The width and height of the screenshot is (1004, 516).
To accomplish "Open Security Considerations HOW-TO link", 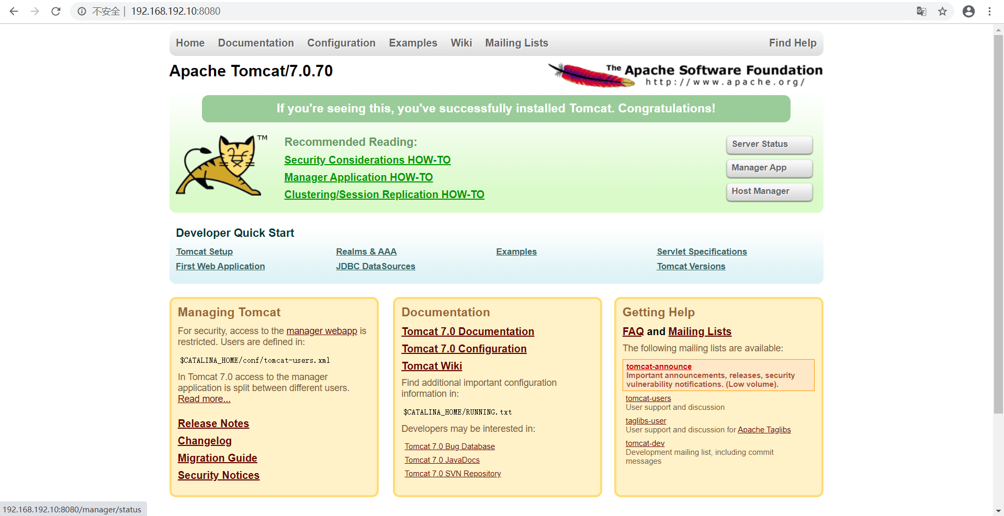I will point(367,160).
